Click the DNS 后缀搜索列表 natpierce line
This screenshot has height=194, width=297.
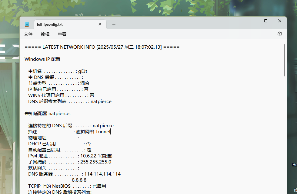(x=70, y=102)
